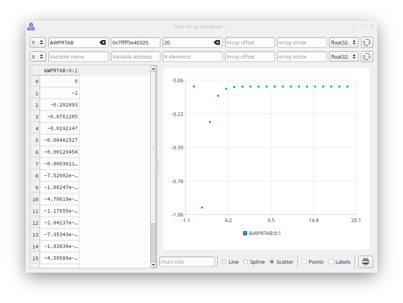Click the legend marker for &WPRTAB:0:1
The height and width of the screenshot is (303, 403).
click(x=245, y=233)
